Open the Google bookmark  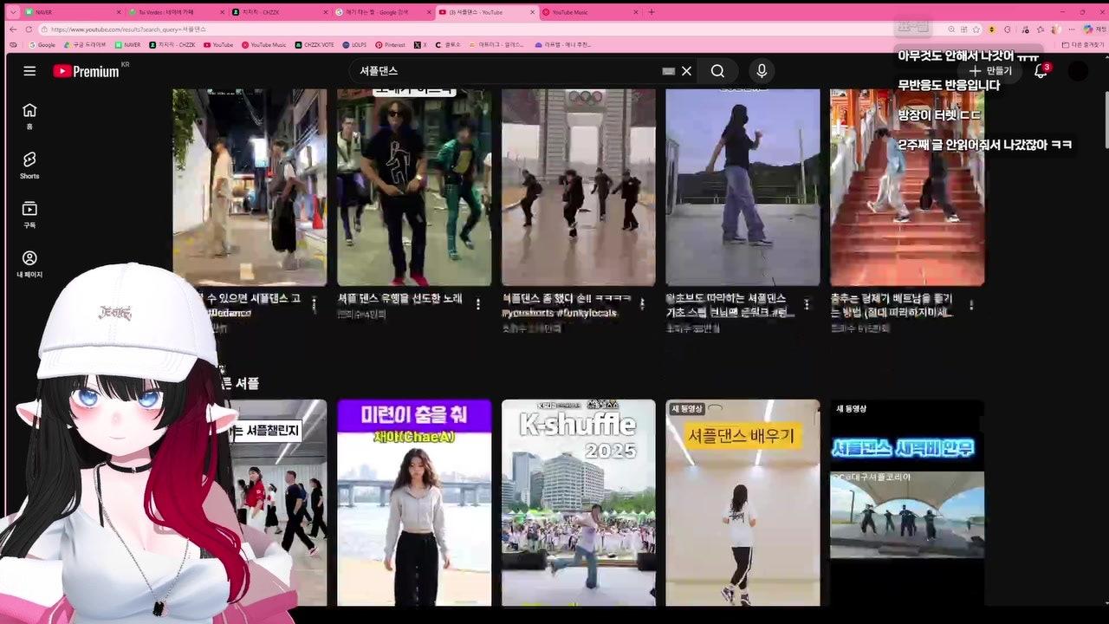tap(42, 44)
